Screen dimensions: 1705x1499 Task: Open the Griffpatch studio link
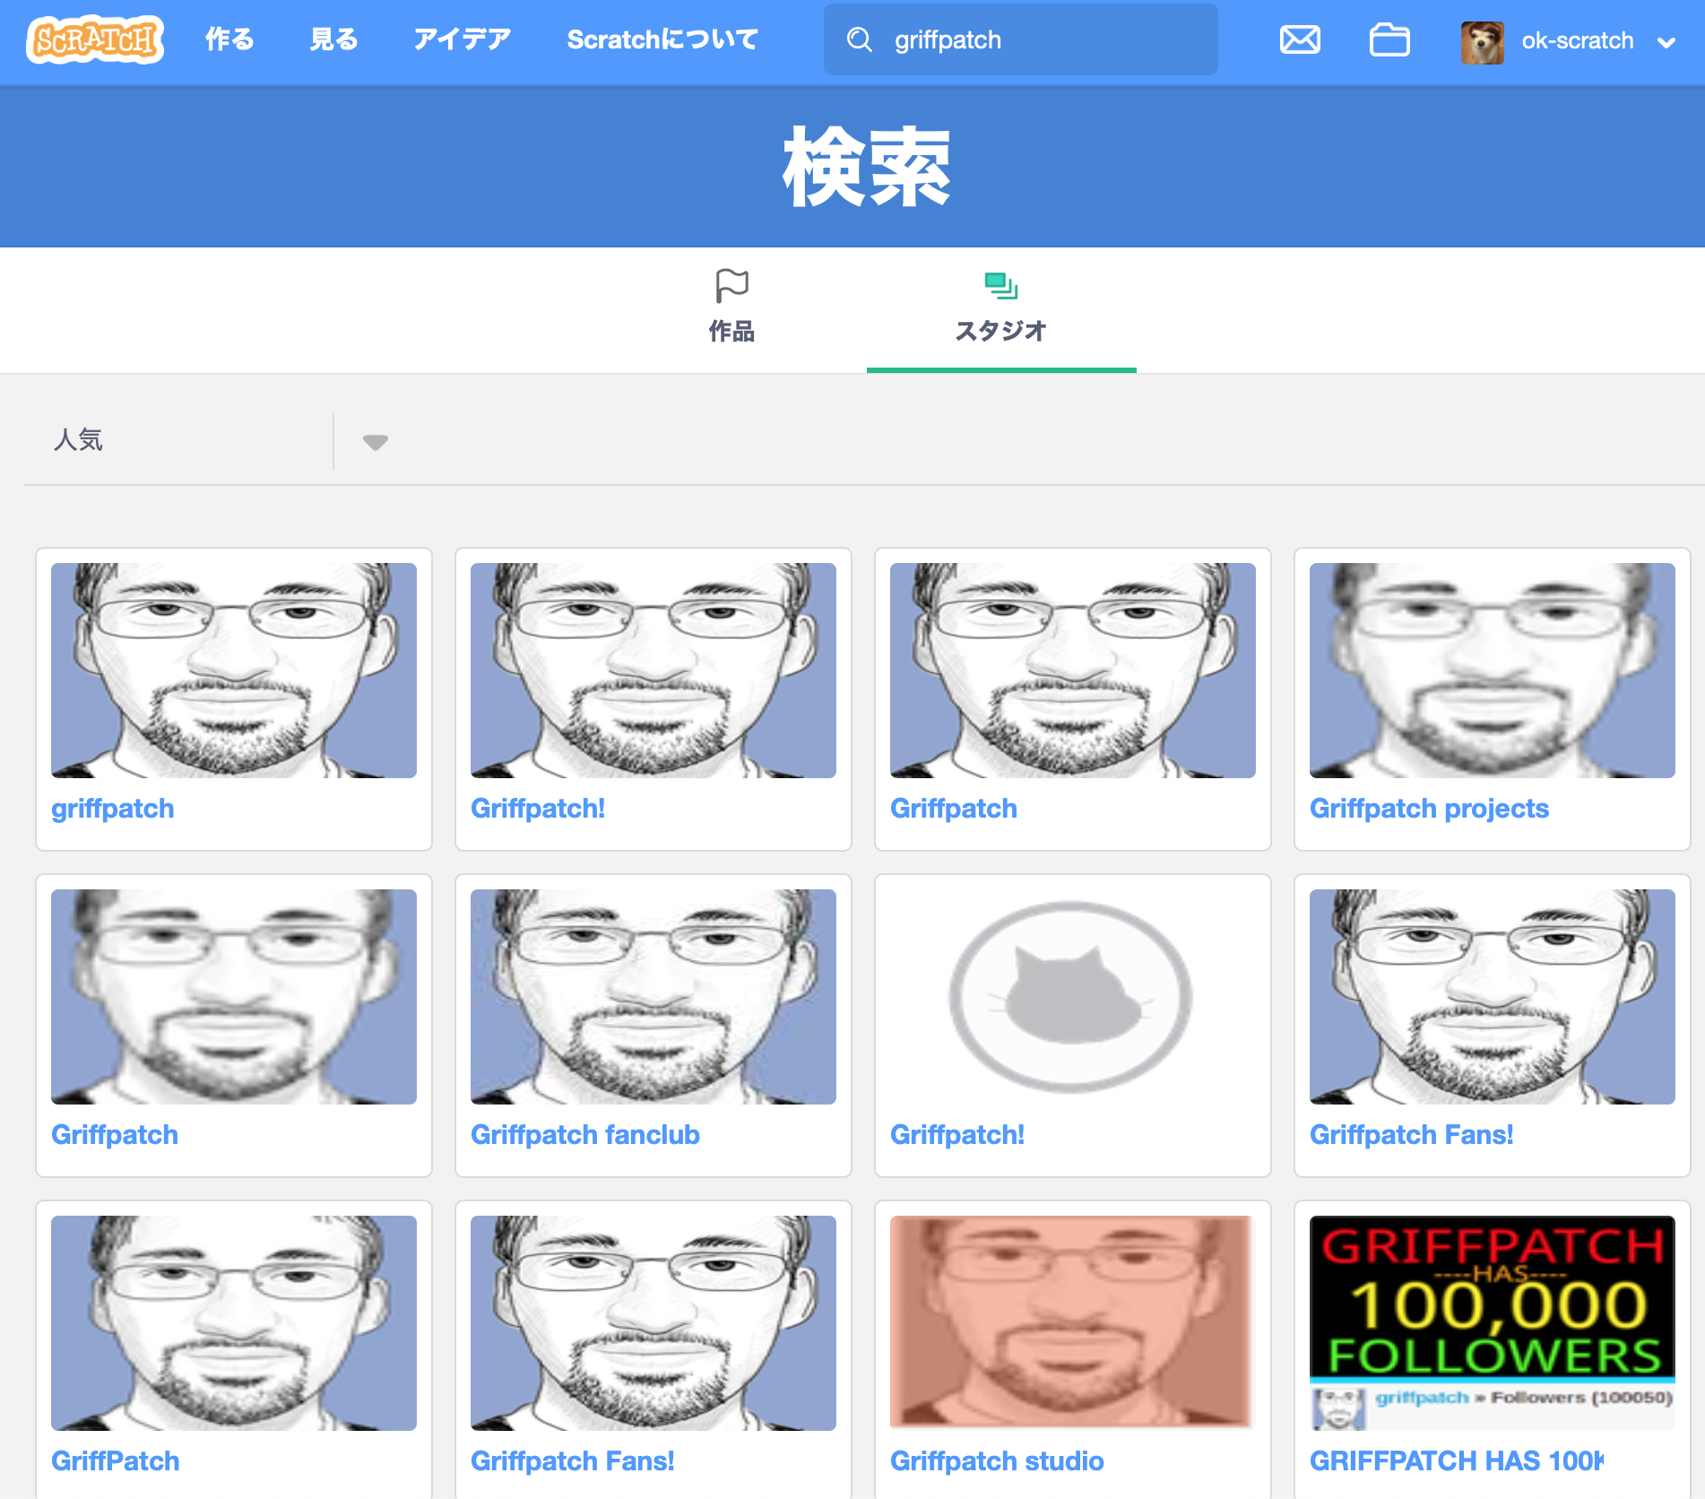(x=997, y=1461)
